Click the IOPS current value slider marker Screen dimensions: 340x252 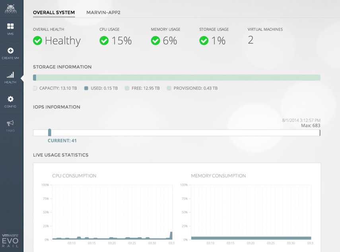click(50, 132)
